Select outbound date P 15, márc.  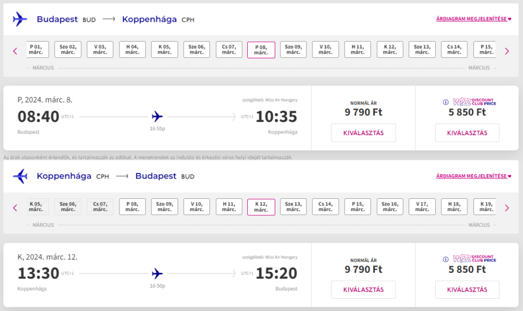(x=485, y=49)
